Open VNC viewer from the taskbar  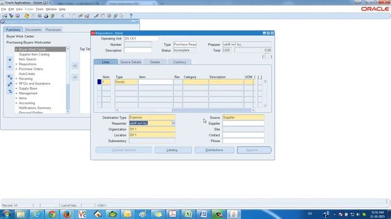click(82, 214)
